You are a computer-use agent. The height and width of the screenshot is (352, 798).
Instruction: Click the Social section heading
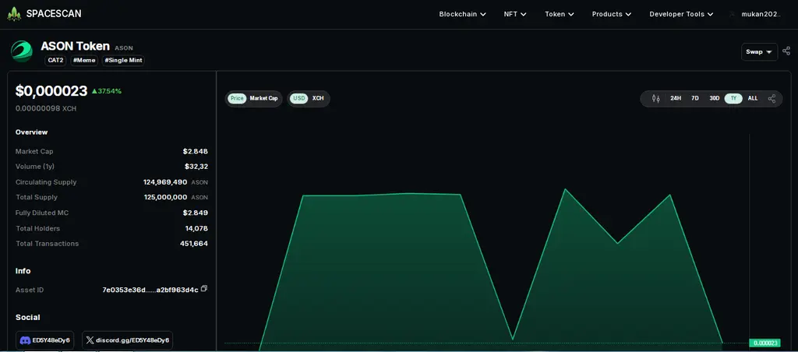click(x=27, y=317)
